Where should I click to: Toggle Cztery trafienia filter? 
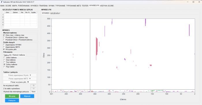(x=5, y=65)
